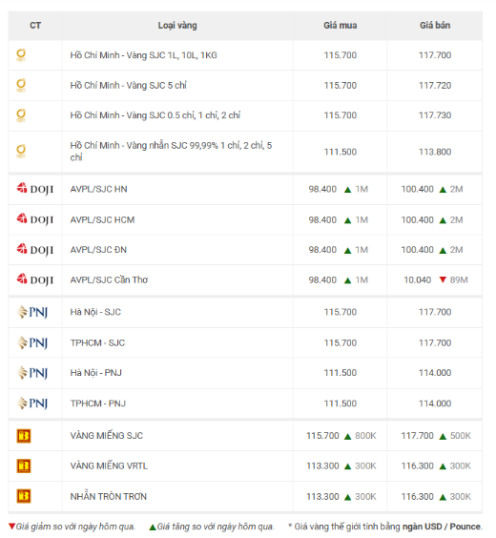Click green up arrow in AVPL/SJC HN Giá mua
The width and height of the screenshot is (496, 538).
coord(347,190)
